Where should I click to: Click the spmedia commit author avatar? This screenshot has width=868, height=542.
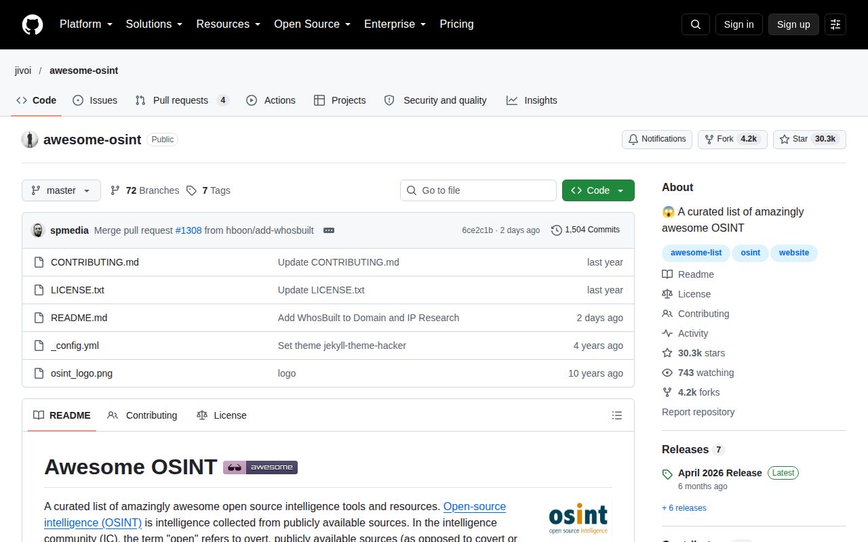point(38,230)
